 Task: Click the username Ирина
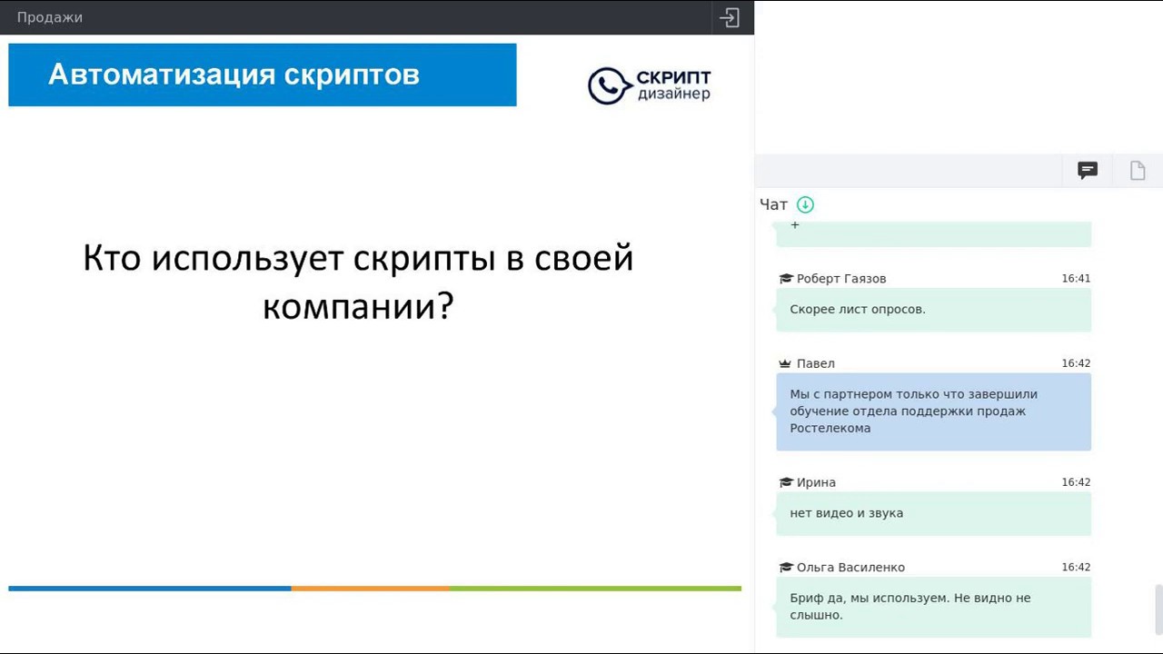coord(816,482)
